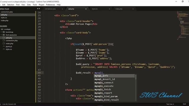Click the status bar panel switcher icon

click(0, 104)
